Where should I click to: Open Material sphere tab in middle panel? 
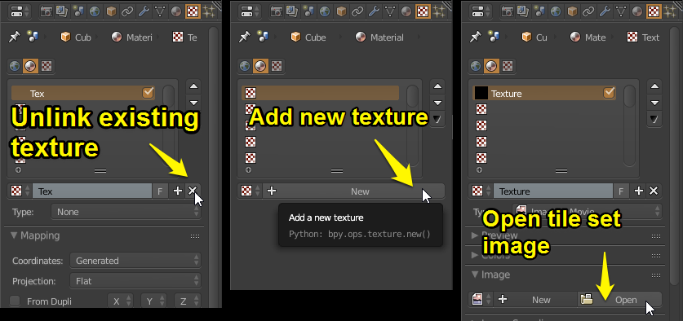pyautogui.click(x=406, y=11)
